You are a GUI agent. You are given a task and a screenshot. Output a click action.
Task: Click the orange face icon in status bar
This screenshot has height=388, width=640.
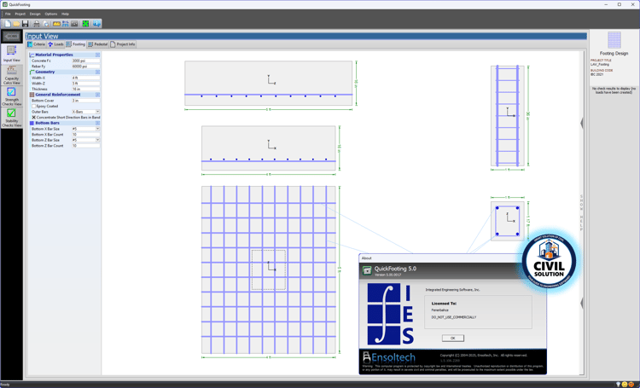click(631, 385)
